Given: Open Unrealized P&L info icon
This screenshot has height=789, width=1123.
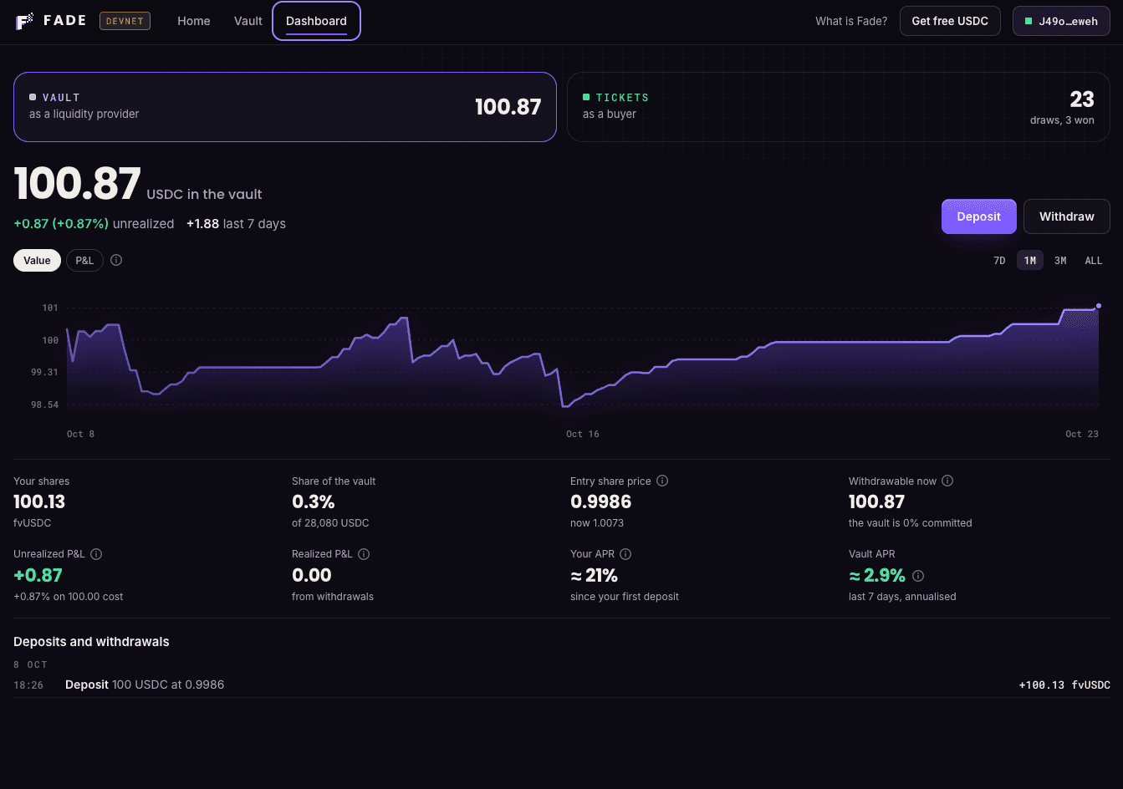Looking at the screenshot, I should click(96, 554).
